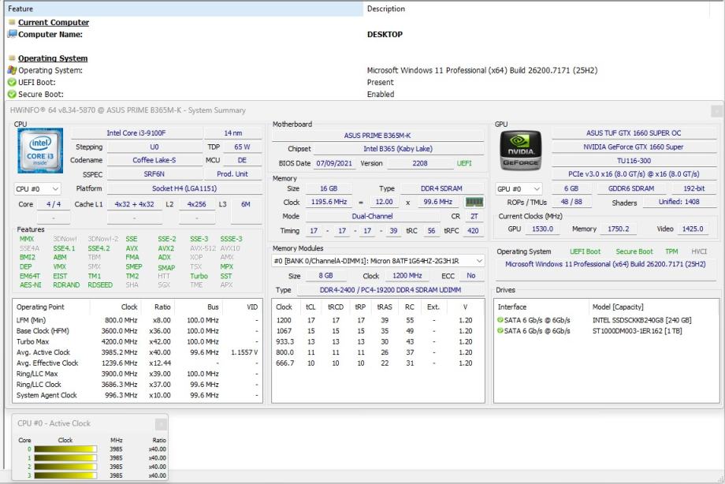Click the Computer Name monitor icon
725x484 pixels.
coord(12,35)
